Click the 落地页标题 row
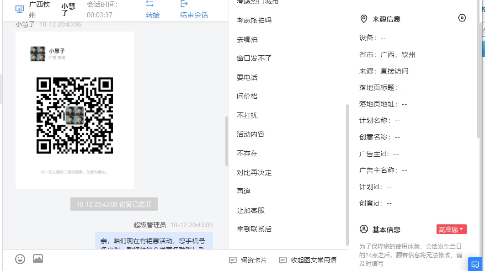This screenshot has height=271, width=485. 383,88
